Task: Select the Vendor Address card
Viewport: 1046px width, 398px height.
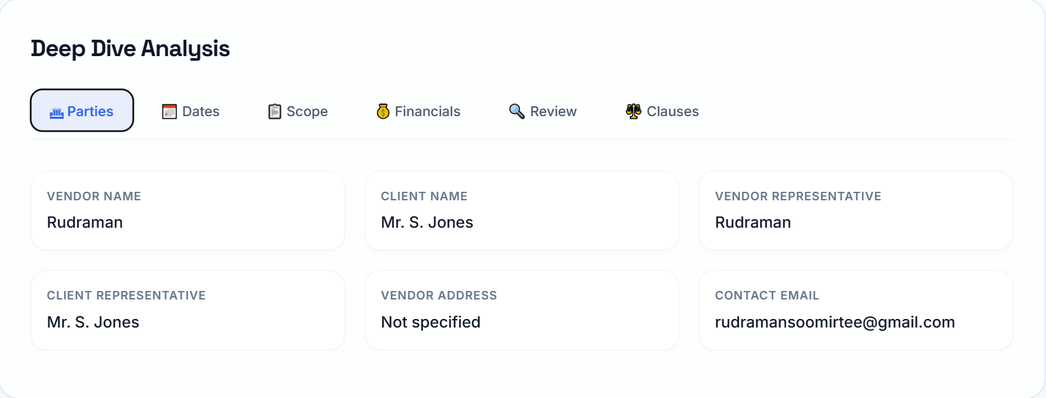Action: (x=521, y=310)
